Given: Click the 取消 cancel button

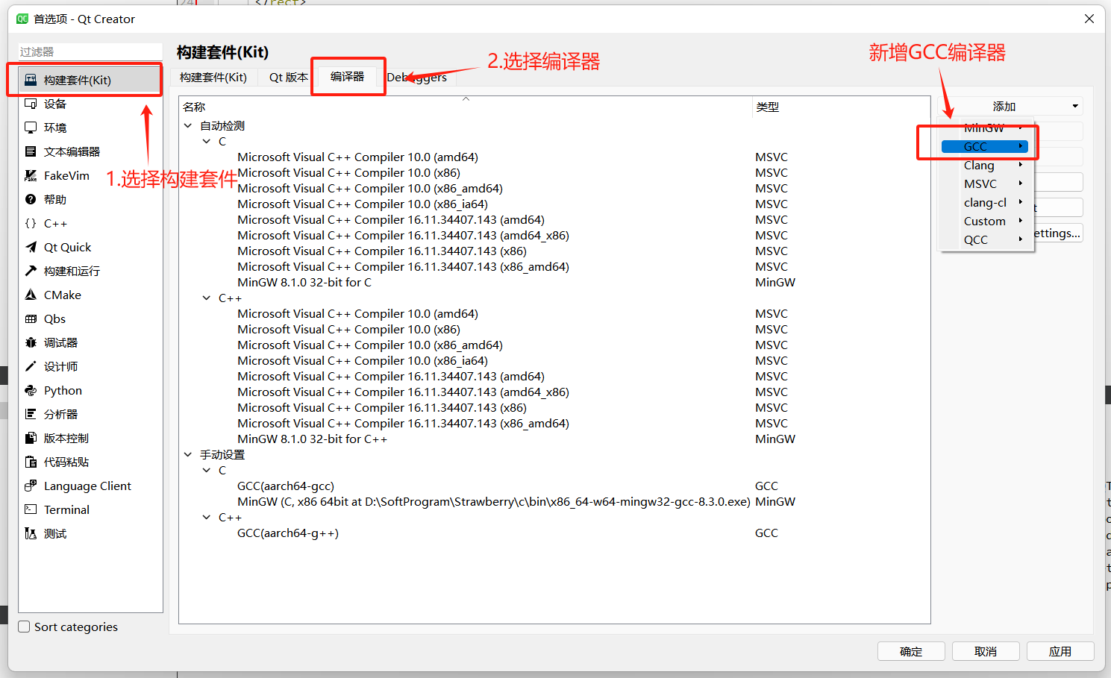Looking at the screenshot, I should (x=986, y=651).
